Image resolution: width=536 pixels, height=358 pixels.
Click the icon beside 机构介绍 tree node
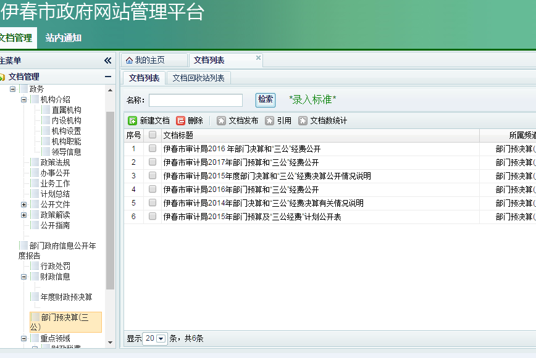tap(35, 99)
